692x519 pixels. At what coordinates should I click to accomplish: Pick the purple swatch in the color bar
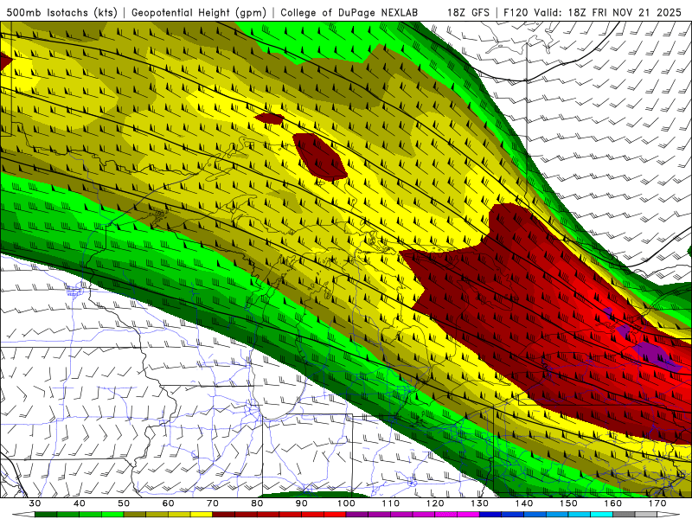click(x=357, y=514)
